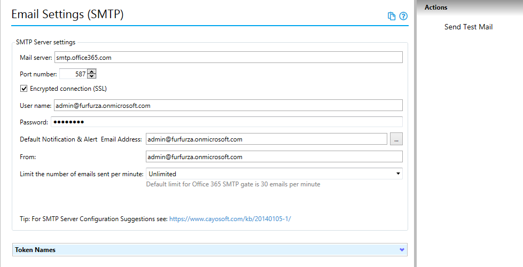The height and width of the screenshot is (267, 523).
Task: Focus the Mail server input field
Action: pyautogui.click(x=229, y=57)
